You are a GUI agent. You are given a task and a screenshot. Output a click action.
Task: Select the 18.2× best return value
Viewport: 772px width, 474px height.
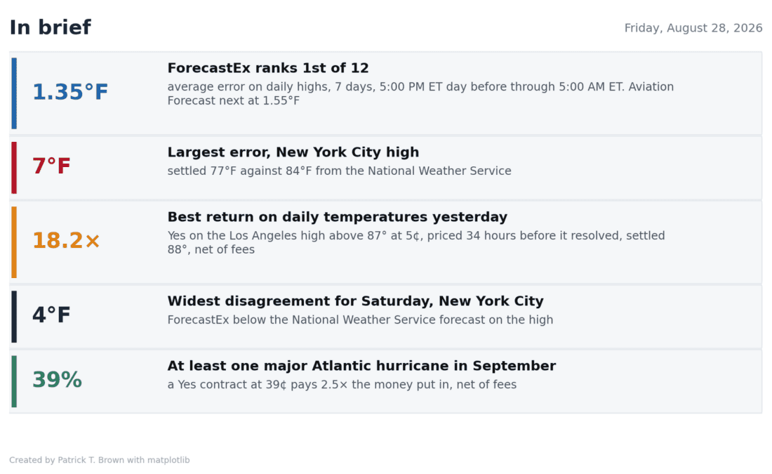[66, 240]
